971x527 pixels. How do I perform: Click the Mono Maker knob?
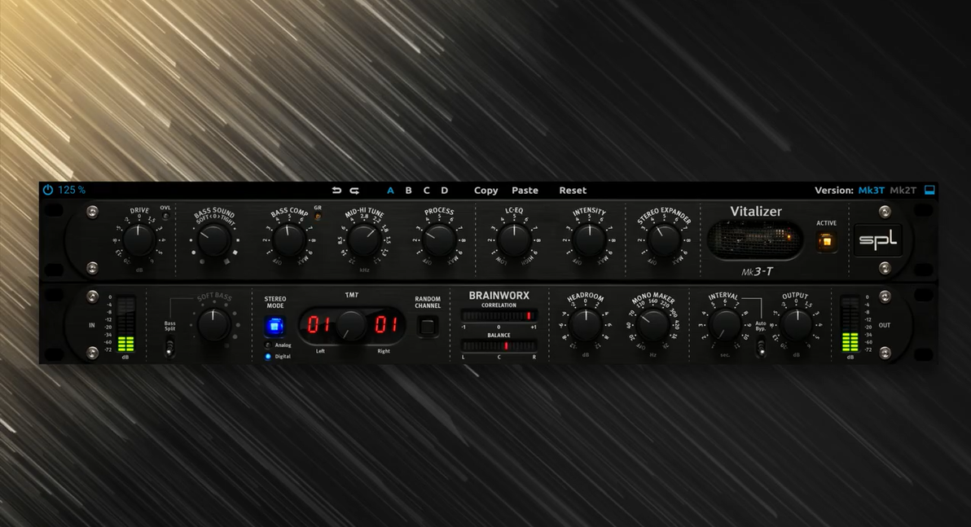pos(652,324)
